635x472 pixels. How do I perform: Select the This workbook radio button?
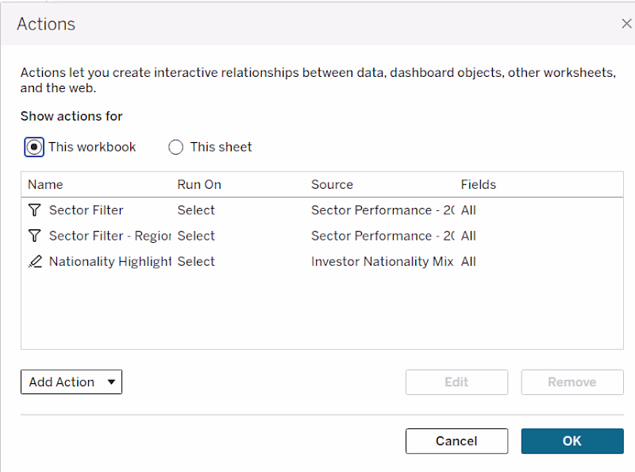pyautogui.click(x=34, y=147)
